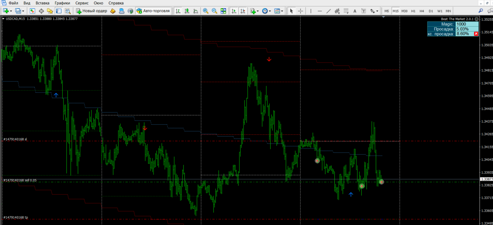Image resolution: width=493 pixels, height=225 pixels.
Task: Switch to H1 timeframe
Action: point(413,11)
